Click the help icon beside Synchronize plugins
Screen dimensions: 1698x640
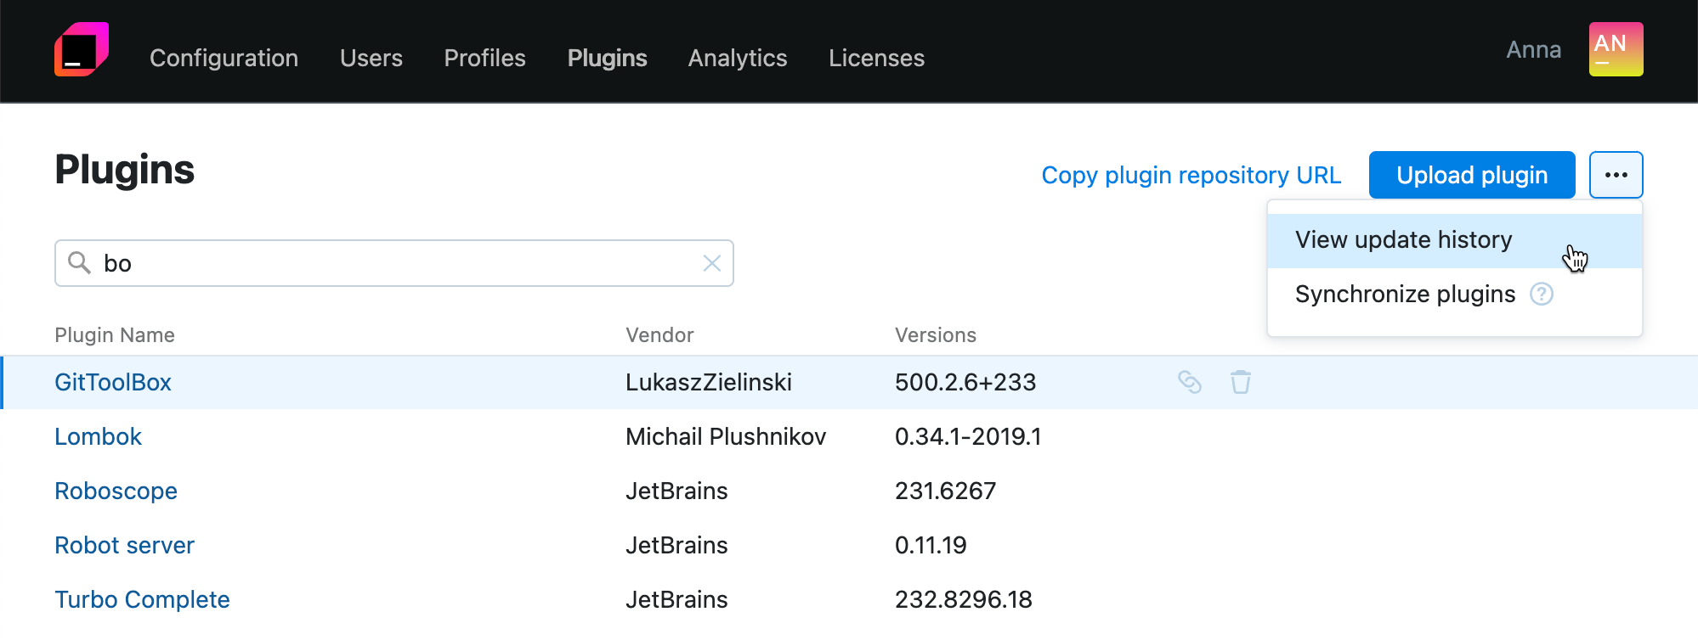1541,294
